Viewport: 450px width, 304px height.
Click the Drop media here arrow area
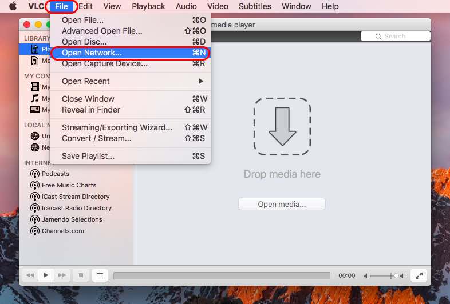point(282,127)
